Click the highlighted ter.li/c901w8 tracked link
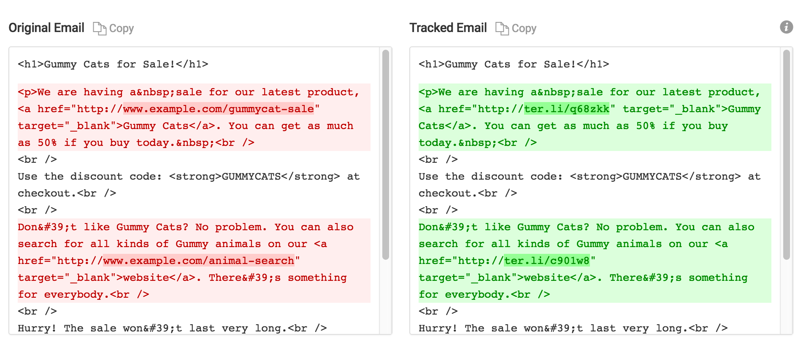806x350 pixels. point(547,261)
